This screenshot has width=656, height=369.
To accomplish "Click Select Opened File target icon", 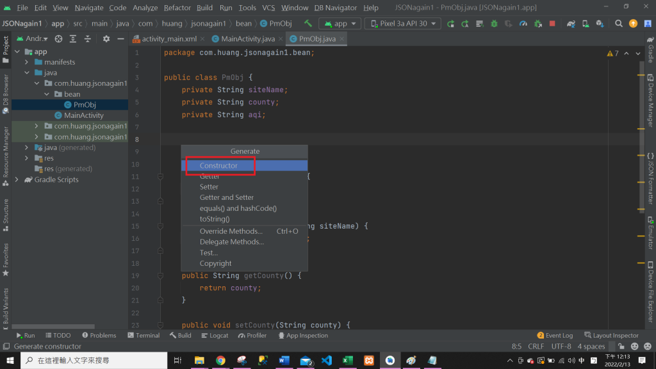I will point(58,39).
